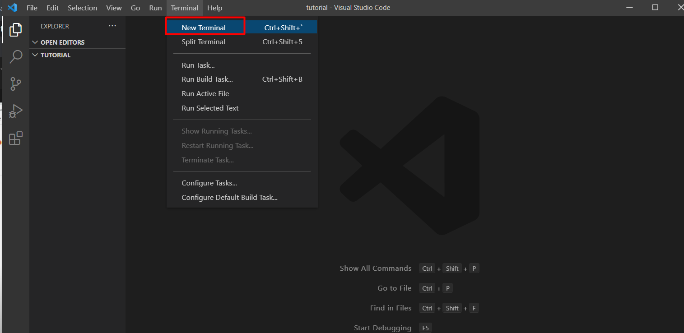Close the open Terminal menu via its title
Viewport: 684px width, 333px height.
click(x=185, y=8)
